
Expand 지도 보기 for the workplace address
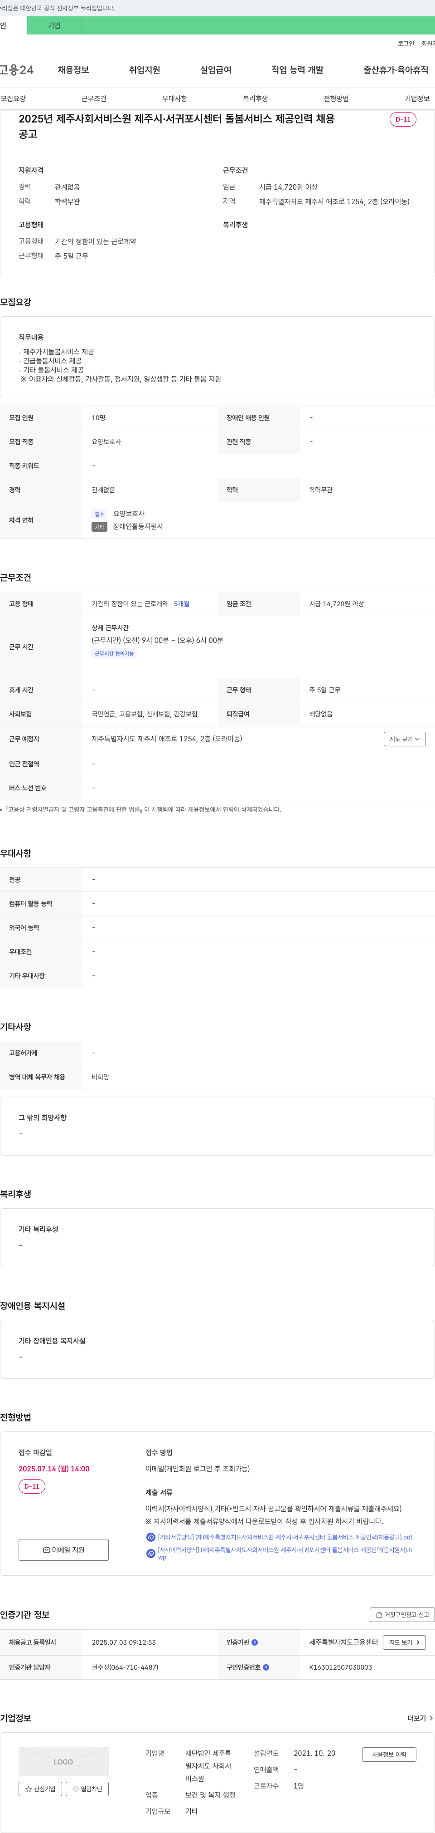(405, 739)
